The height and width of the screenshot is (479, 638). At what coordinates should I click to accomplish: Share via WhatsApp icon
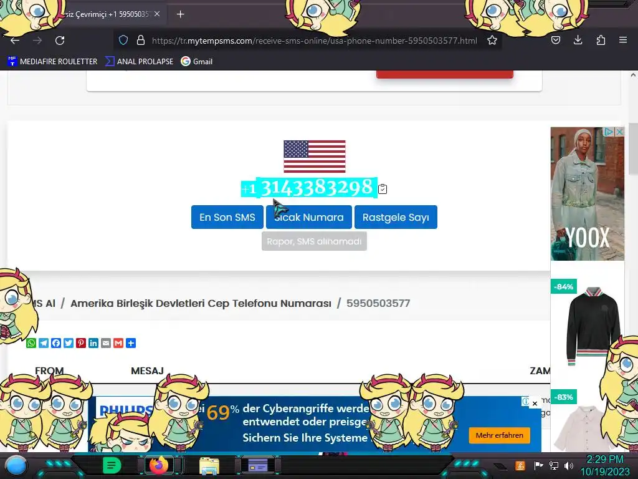point(31,343)
